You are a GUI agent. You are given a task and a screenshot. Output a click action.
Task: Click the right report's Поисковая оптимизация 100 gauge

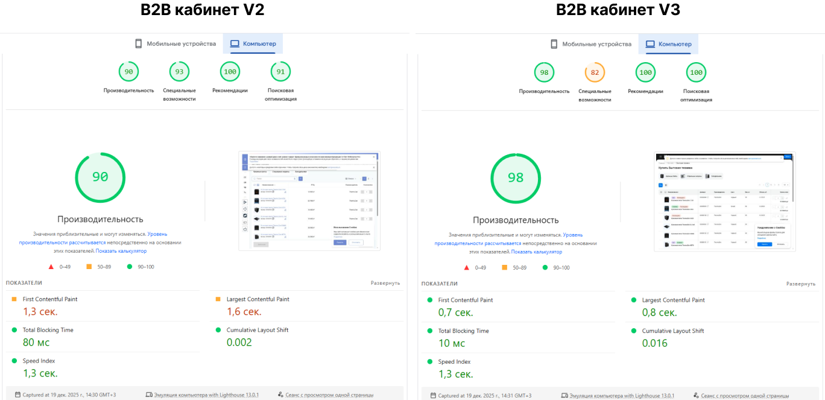tap(696, 72)
